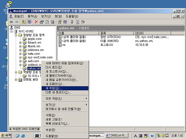Collapse the 역방향 조회 영역 folder
The width and height of the screenshot is (186, 139).
16,72
